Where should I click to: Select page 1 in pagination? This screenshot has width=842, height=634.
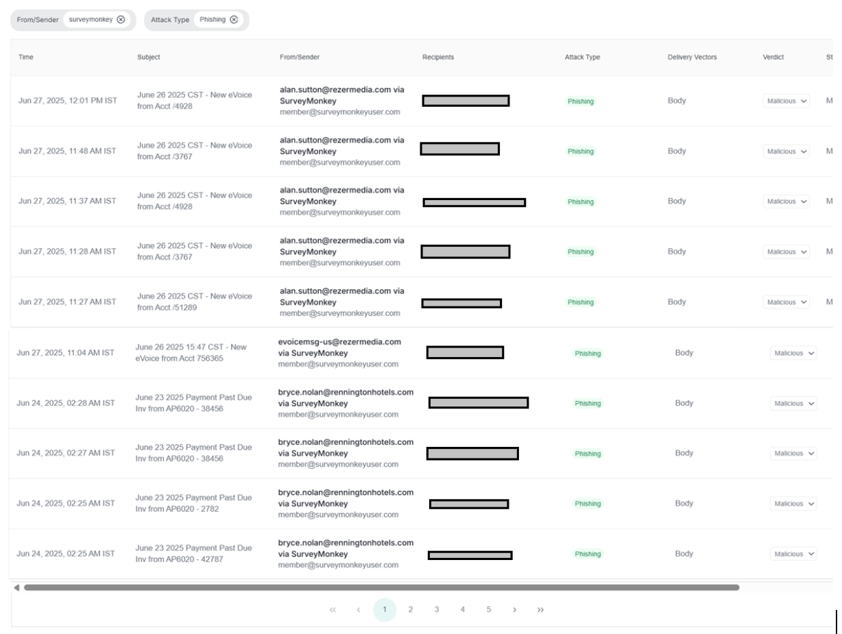tap(385, 610)
